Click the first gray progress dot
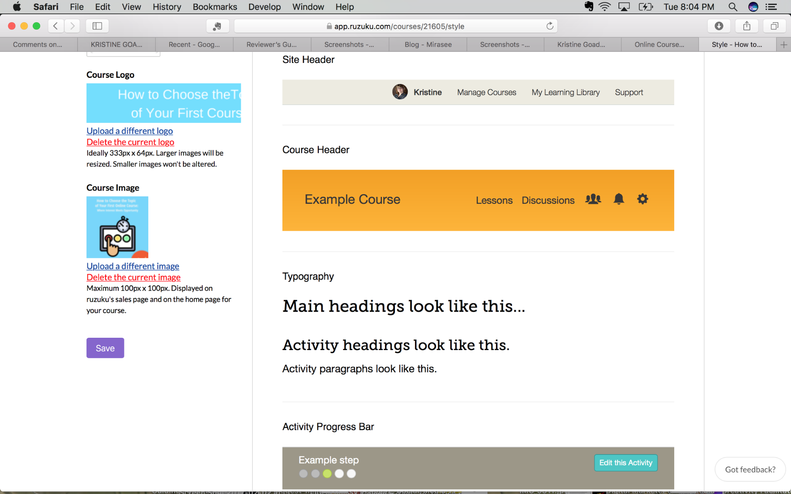 (x=303, y=473)
